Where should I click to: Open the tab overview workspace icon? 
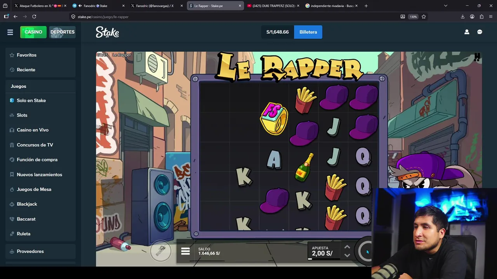tap(5, 6)
